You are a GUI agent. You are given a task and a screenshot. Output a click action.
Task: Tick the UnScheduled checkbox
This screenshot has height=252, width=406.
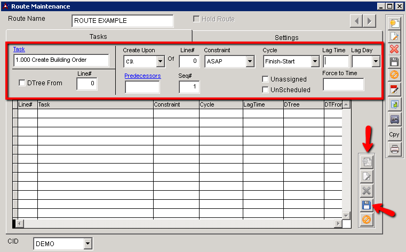(x=266, y=90)
